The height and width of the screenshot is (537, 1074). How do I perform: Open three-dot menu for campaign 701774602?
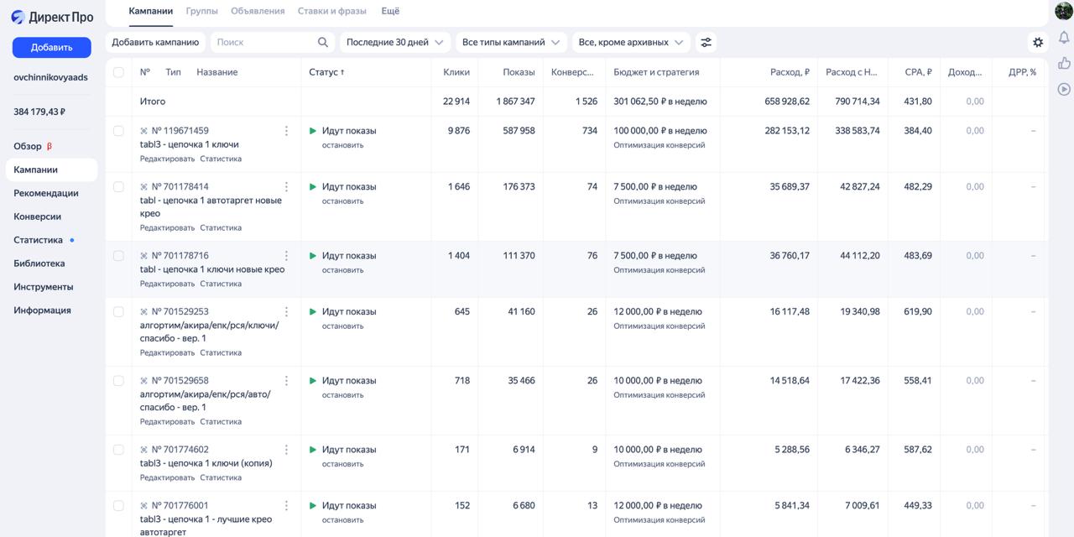point(286,450)
